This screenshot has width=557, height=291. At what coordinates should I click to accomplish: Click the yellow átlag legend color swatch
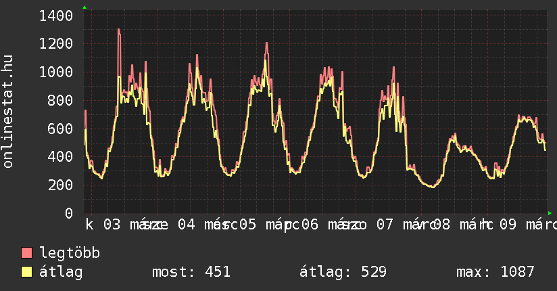(27, 272)
